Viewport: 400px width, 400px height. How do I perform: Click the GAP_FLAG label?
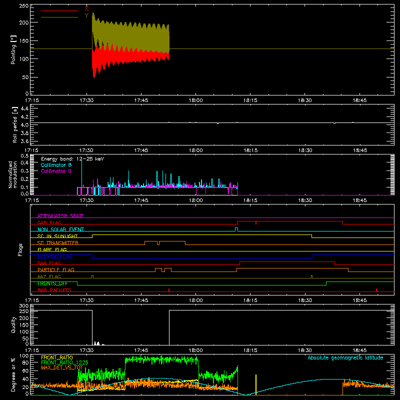tap(49, 222)
